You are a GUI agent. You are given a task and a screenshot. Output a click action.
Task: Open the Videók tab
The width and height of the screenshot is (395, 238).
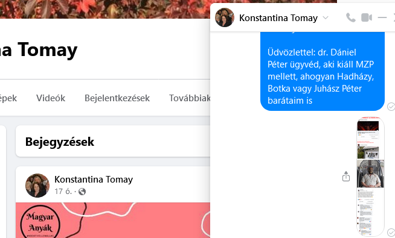[51, 98]
